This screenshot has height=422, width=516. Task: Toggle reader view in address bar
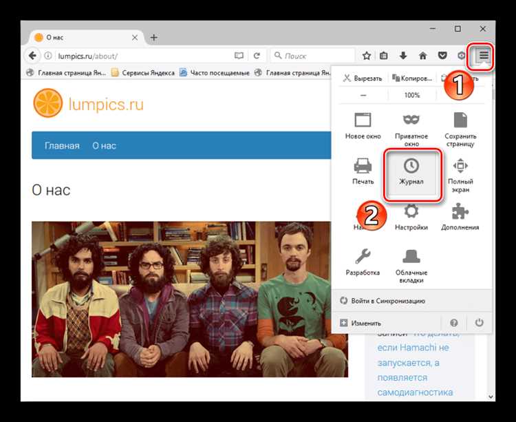point(239,56)
